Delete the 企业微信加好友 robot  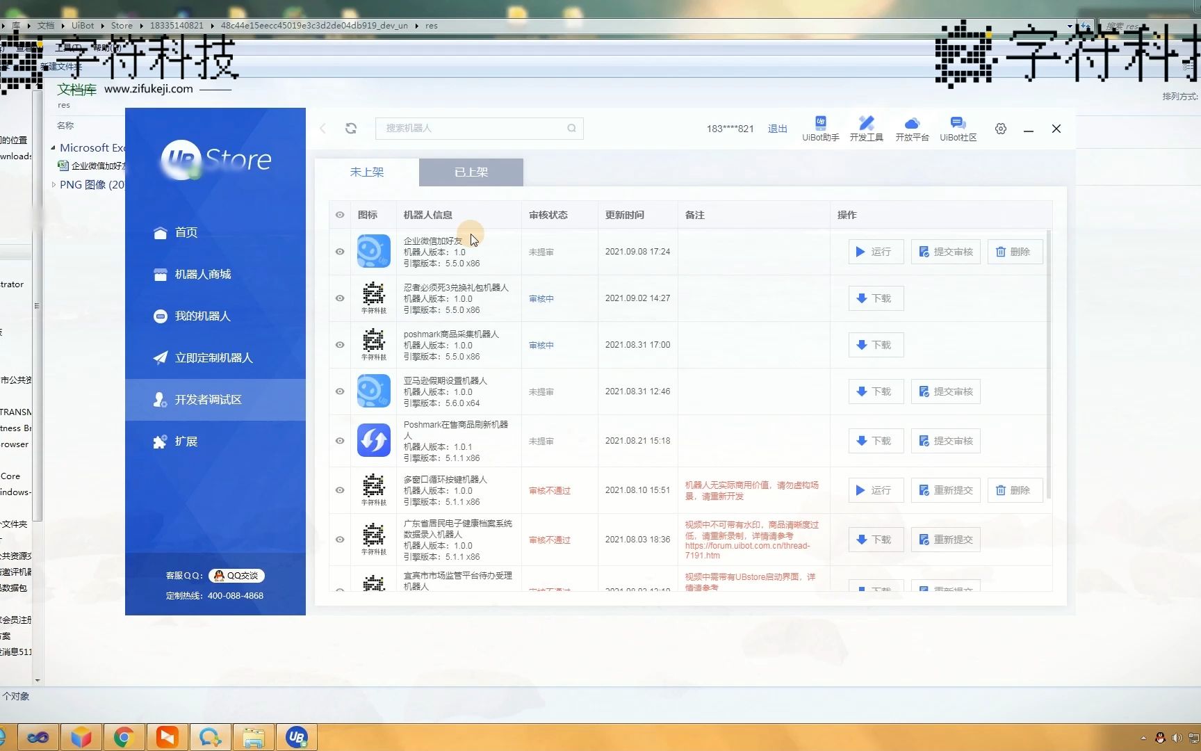tap(1015, 252)
